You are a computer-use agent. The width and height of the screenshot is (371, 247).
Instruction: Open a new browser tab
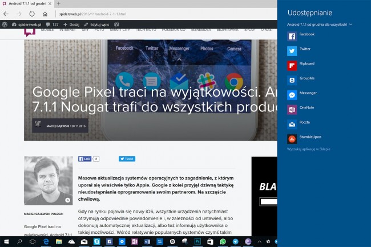pyautogui.click(x=58, y=3)
